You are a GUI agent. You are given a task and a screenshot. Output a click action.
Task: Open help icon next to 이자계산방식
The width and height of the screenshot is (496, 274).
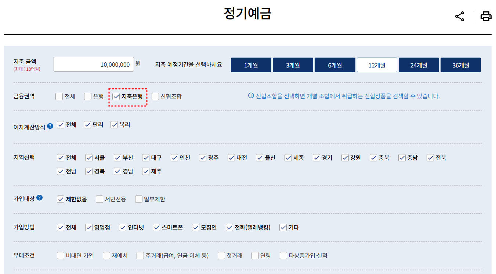tap(50, 126)
